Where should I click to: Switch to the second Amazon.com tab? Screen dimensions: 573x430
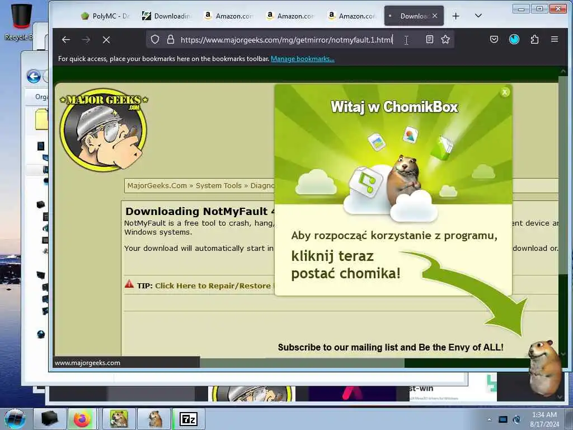(290, 16)
